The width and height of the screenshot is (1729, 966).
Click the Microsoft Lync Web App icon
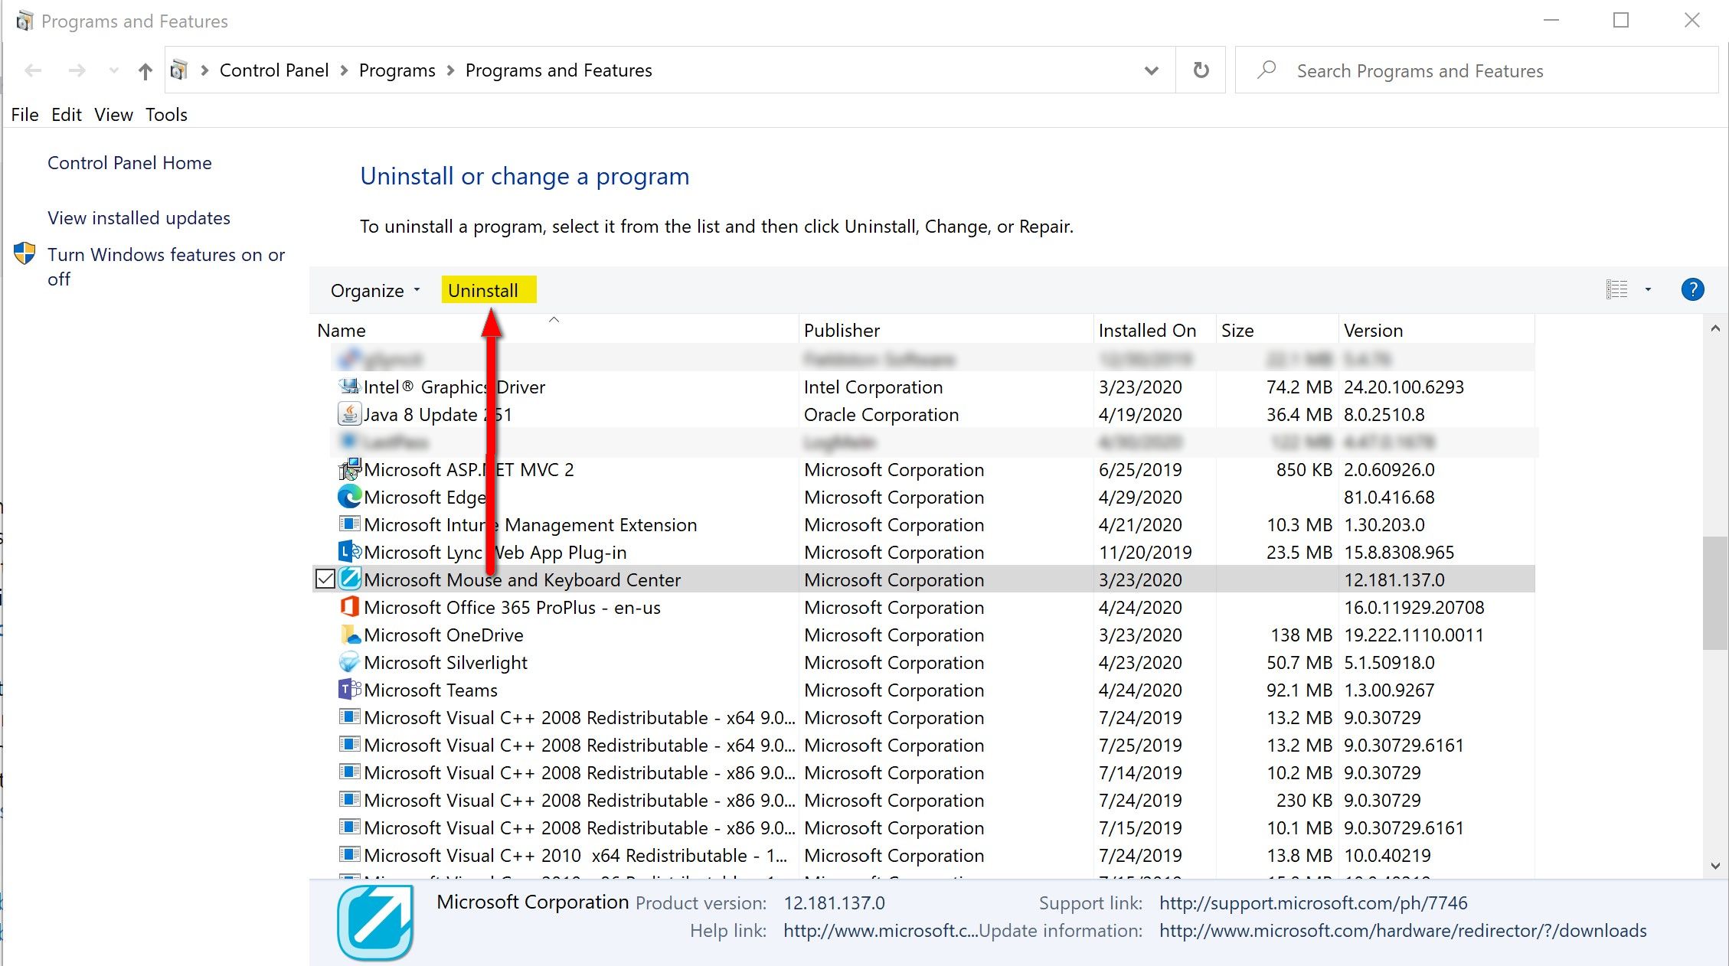[349, 552]
